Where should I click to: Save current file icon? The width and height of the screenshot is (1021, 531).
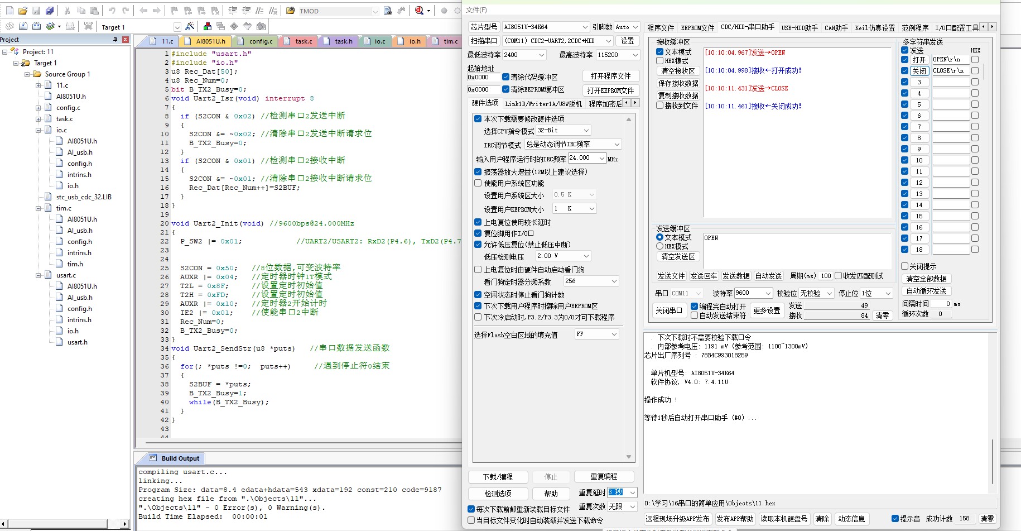click(36, 11)
